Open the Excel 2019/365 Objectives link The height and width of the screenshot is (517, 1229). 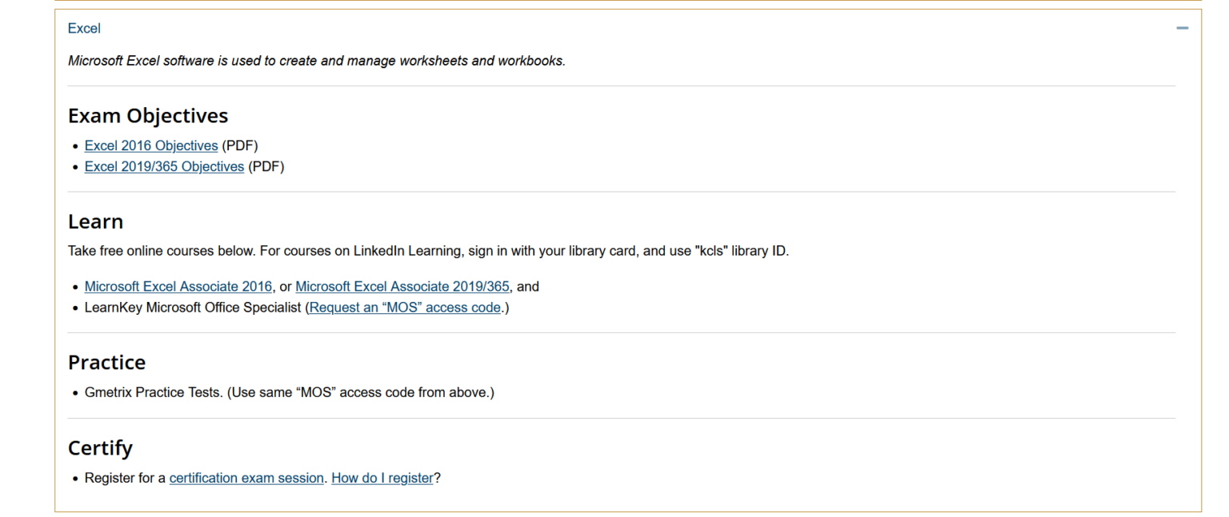(x=164, y=166)
